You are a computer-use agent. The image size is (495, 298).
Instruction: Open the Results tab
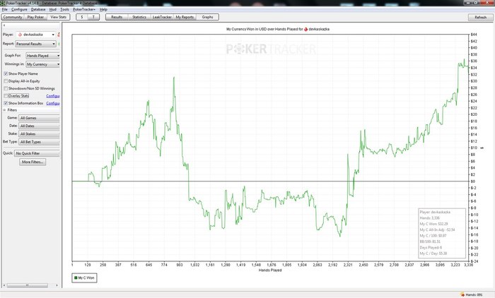tap(117, 17)
